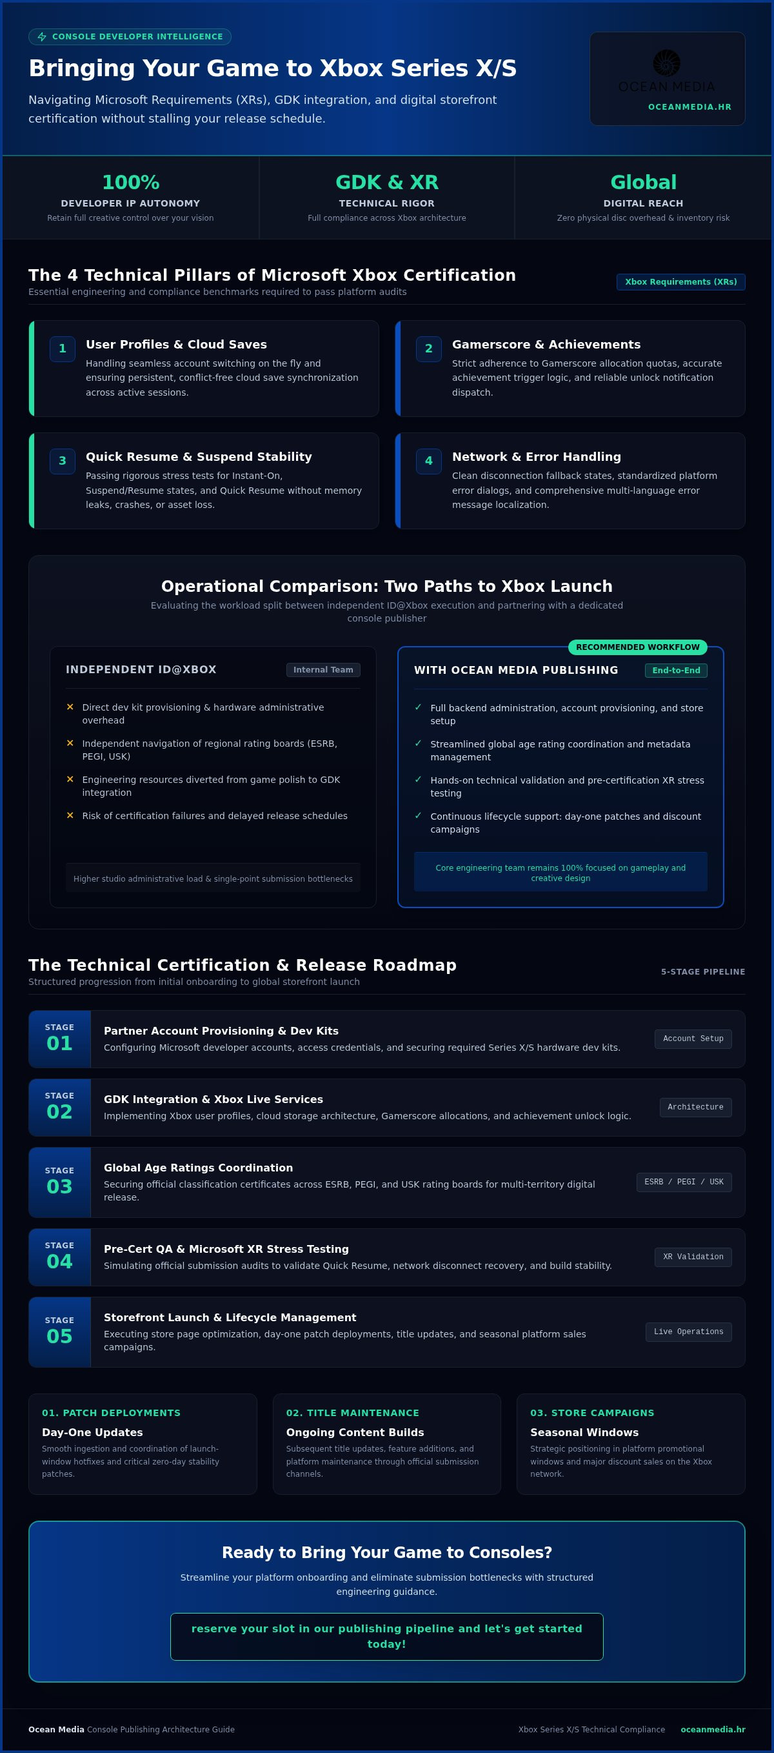Viewport: 774px width, 1753px height.
Task: Click Partner Account Provisioning & Dev Kits title
Action: pos(221,1031)
